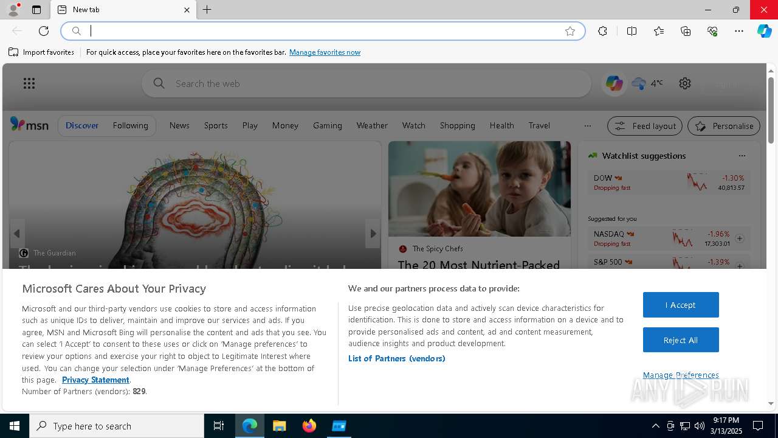778x438 pixels.
Task: Select the Discover tab
Action: tap(82, 125)
